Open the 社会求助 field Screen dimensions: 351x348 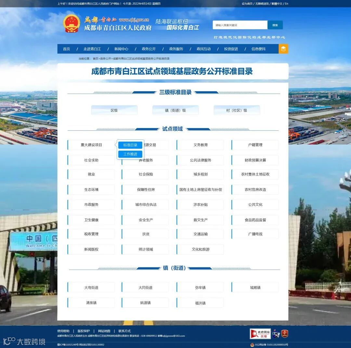point(91,160)
